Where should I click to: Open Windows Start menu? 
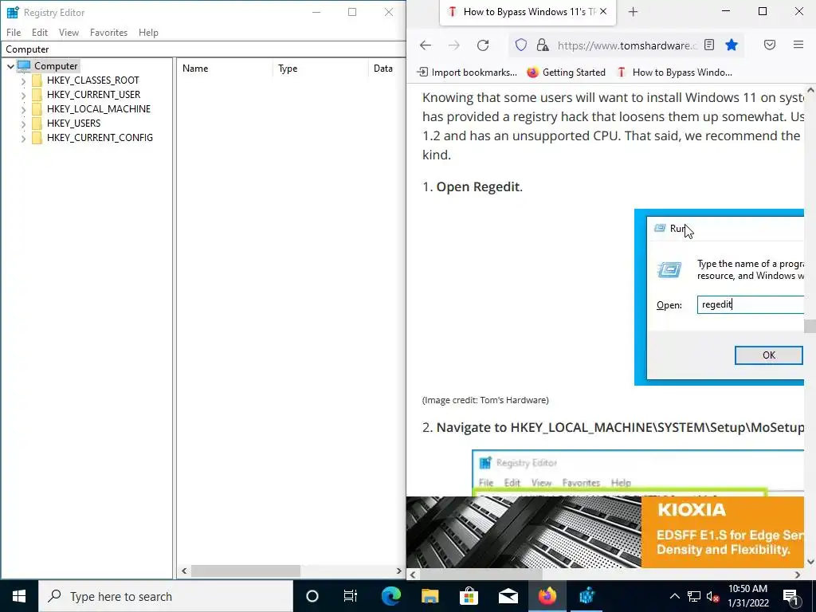click(x=19, y=596)
